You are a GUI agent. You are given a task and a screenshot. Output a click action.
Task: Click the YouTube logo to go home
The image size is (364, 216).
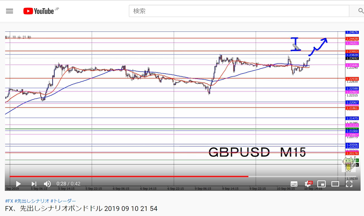coord(39,11)
